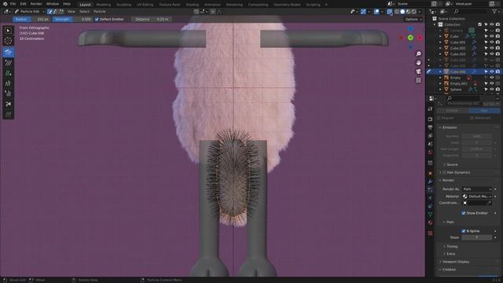Adjust the brush Strength slider
Viewport: 503px width, 283px height.
[x=72, y=19]
